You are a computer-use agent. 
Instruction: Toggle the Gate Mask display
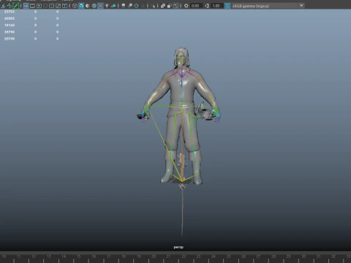pyautogui.click(x=45, y=6)
